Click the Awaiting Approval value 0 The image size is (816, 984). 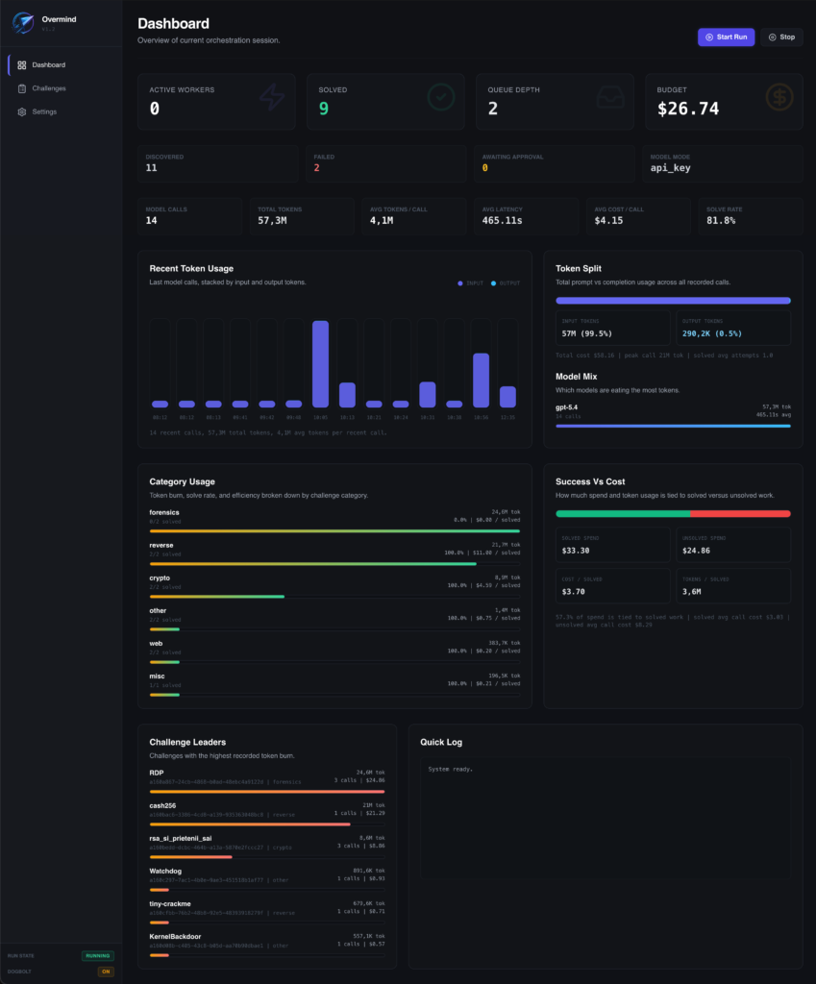coord(485,167)
